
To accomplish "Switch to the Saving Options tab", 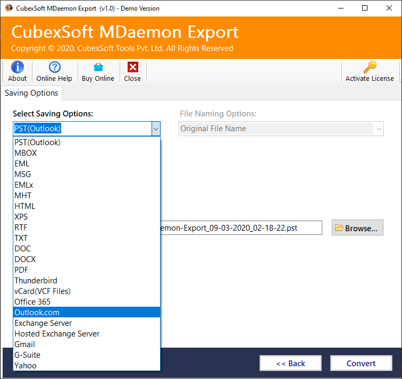I will point(31,93).
